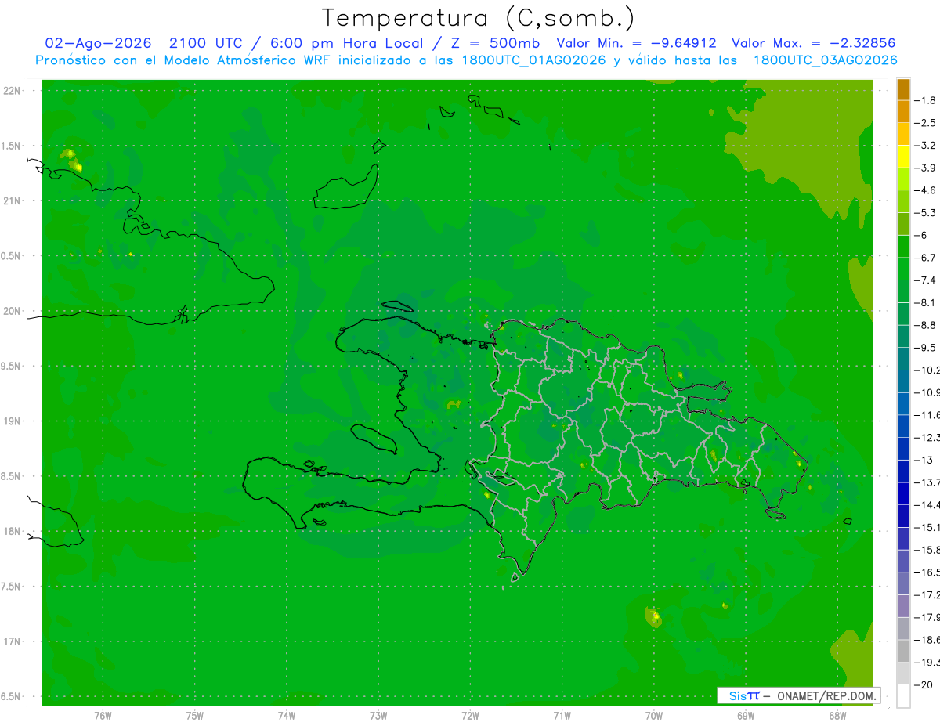Click the '20N' latitude axis label
Image resolution: width=940 pixels, height=726 pixels.
coord(12,311)
